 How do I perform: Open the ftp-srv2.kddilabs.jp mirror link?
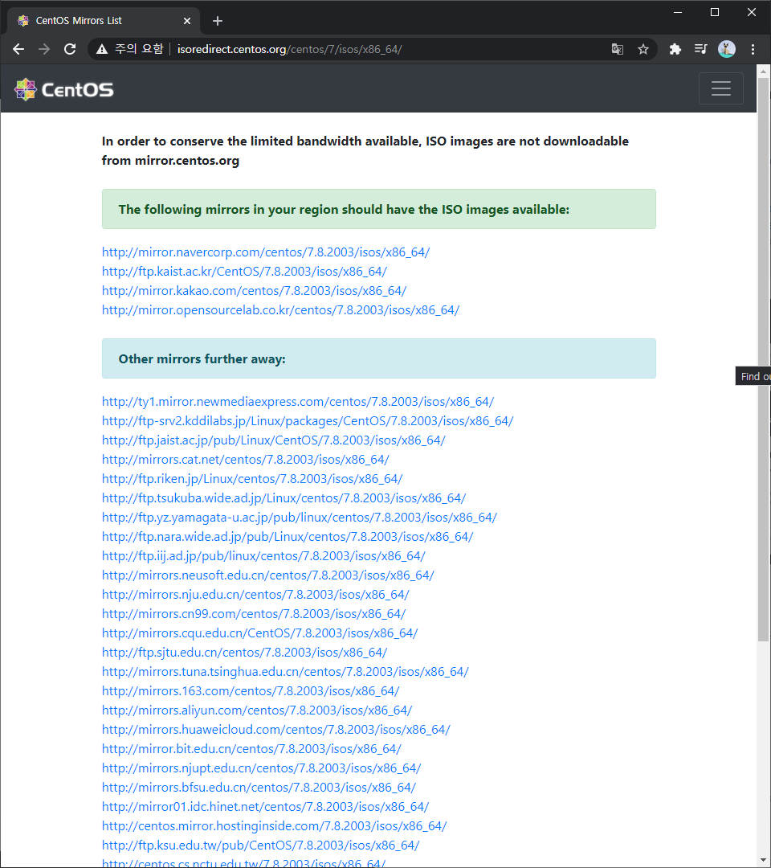pyautogui.click(x=308, y=421)
